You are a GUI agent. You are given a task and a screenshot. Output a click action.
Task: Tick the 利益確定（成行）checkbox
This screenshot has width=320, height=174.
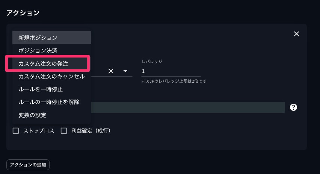click(x=64, y=131)
